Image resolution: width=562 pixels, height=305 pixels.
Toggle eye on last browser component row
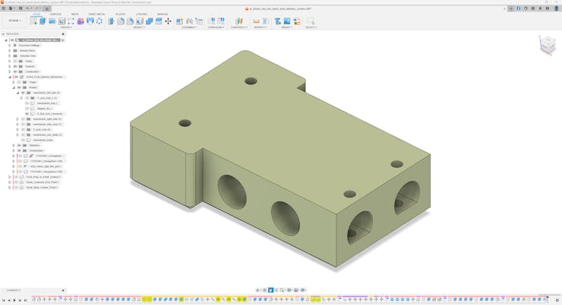tap(16, 187)
